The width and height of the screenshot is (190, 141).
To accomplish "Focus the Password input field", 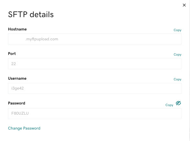I will [x=95, y=113].
